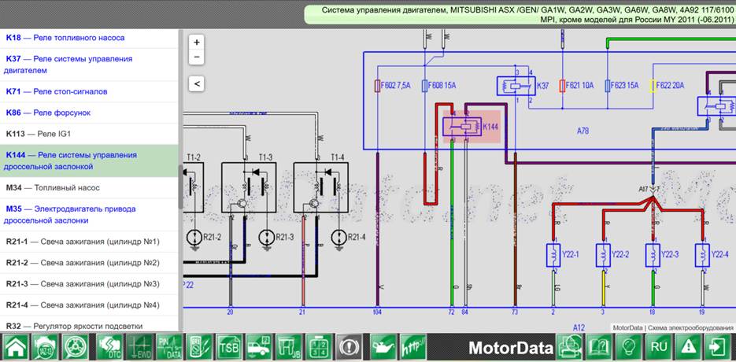This screenshot has width=736, height=362.
Task: Click fuse F608 15A in diagram
Action: tap(425, 86)
